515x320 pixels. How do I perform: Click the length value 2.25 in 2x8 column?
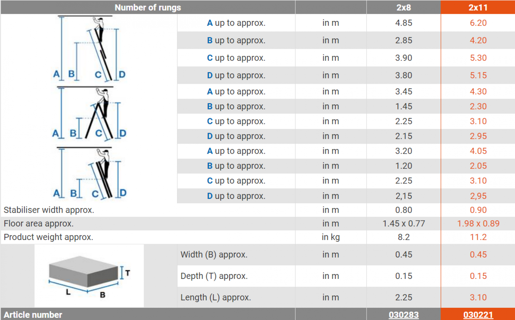coord(404,297)
